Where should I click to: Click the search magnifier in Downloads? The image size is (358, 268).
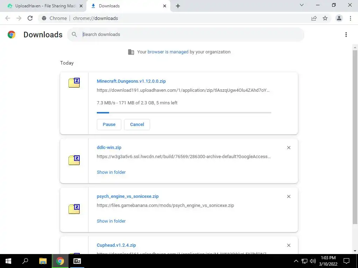[x=74, y=35]
